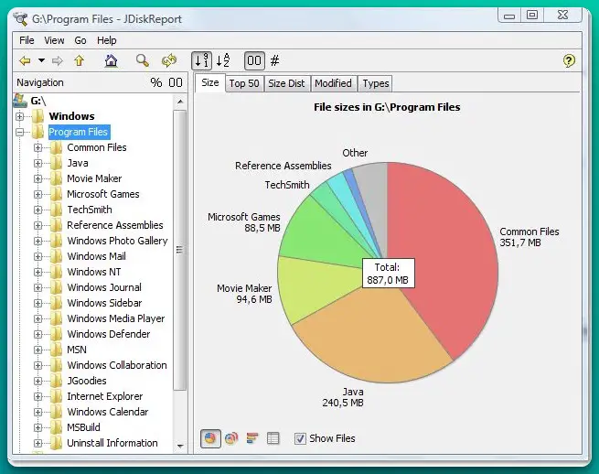This screenshot has width=599, height=474.
Task: Click the 00 icon in Navigation header
Action: pos(176,82)
